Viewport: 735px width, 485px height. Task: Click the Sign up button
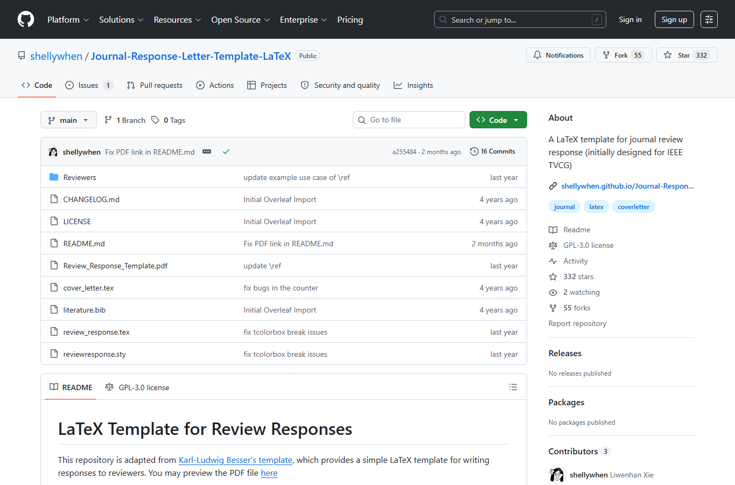point(674,19)
